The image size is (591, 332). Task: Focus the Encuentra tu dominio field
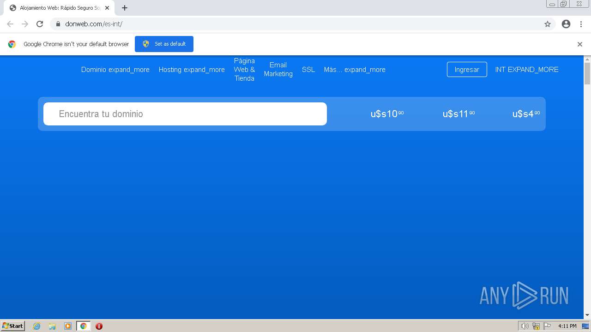185,114
